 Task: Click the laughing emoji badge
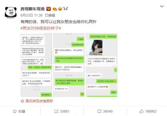pos(60,9)
